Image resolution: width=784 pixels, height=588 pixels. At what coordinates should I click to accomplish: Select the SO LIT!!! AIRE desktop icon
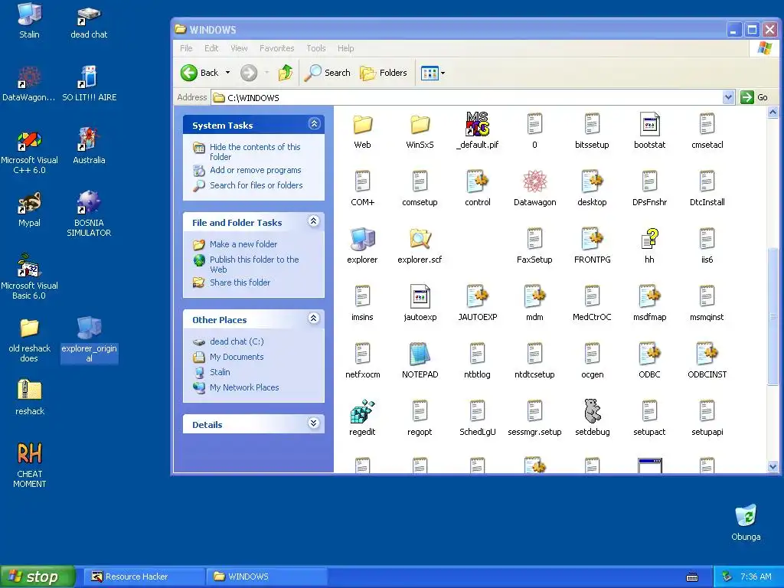(x=89, y=77)
